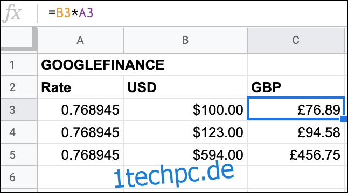This screenshot has height=193, width=348.
Task: Click the fx formula icon
Action: click(11, 13)
